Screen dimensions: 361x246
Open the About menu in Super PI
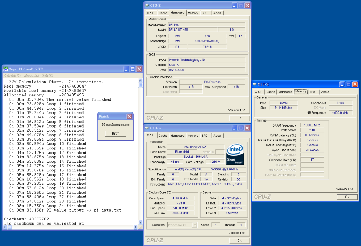(31, 76)
